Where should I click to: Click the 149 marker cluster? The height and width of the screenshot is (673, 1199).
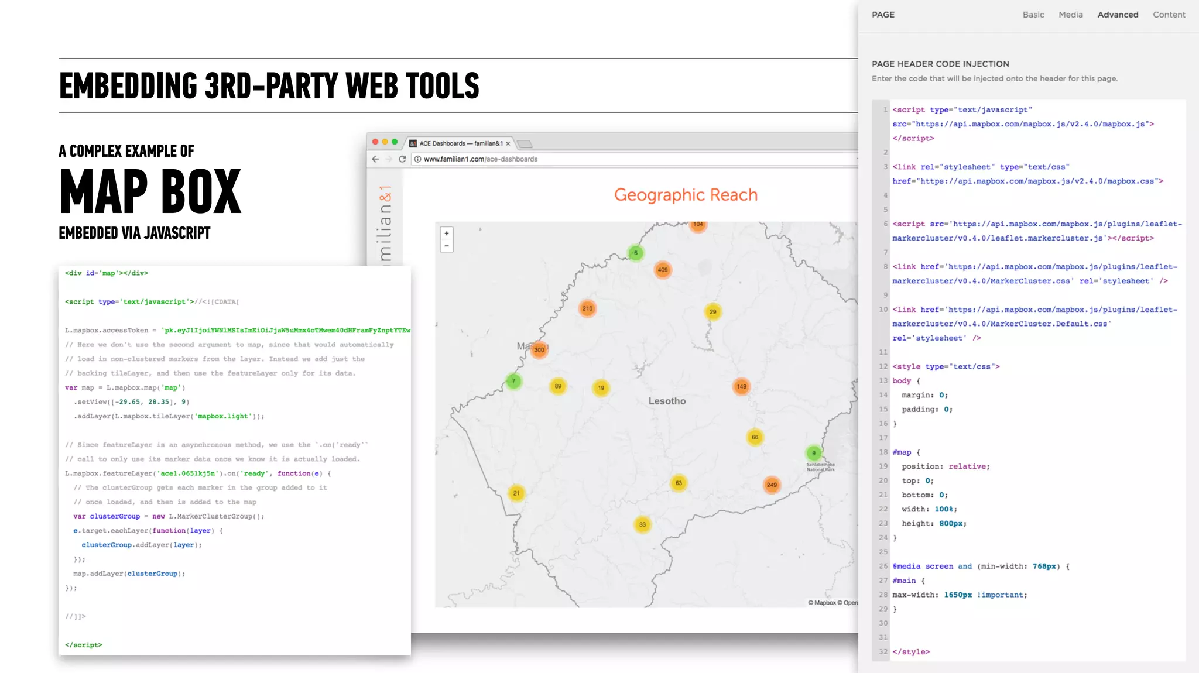[x=741, y=386]
